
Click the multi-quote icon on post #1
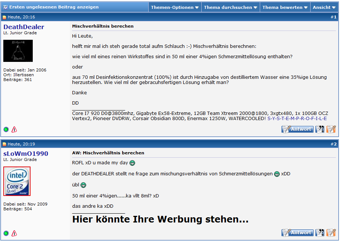tap(320, 129)
